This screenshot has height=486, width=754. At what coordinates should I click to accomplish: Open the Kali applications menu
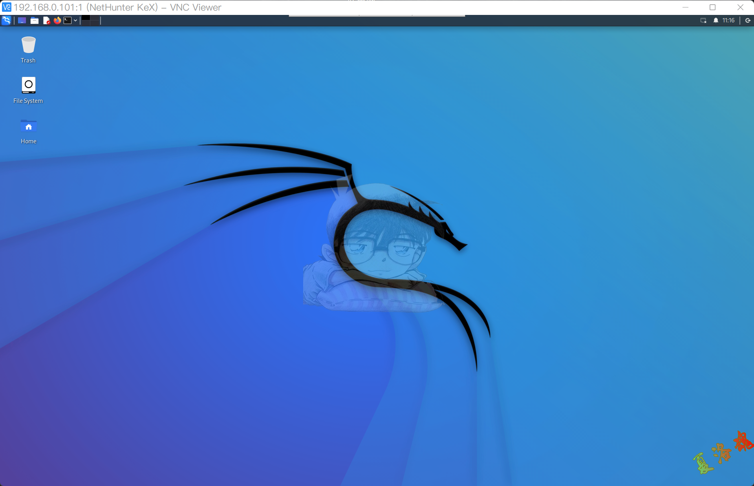tap(6, 20)
